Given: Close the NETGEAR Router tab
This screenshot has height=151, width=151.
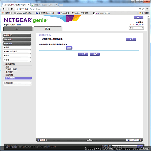Looking at the screenshot, I should tap(28, 5).
